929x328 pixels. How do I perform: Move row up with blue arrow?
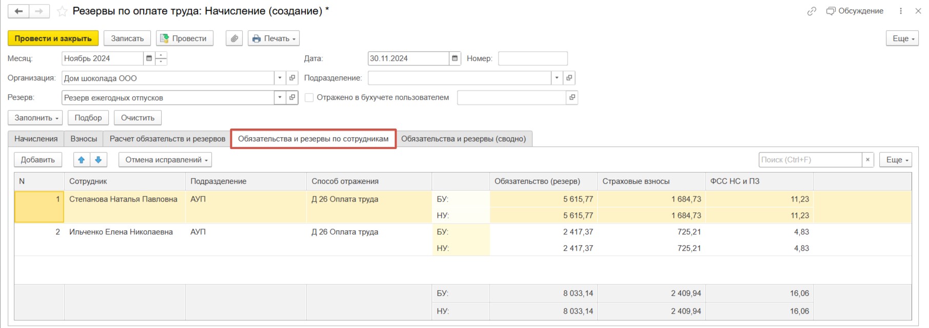(x=81, y=160)
